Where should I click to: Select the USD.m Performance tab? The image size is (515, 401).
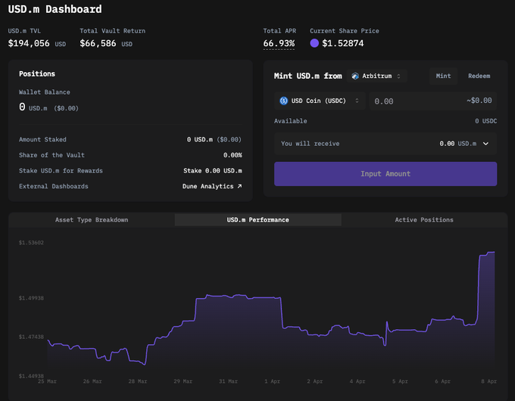(257, 220)
